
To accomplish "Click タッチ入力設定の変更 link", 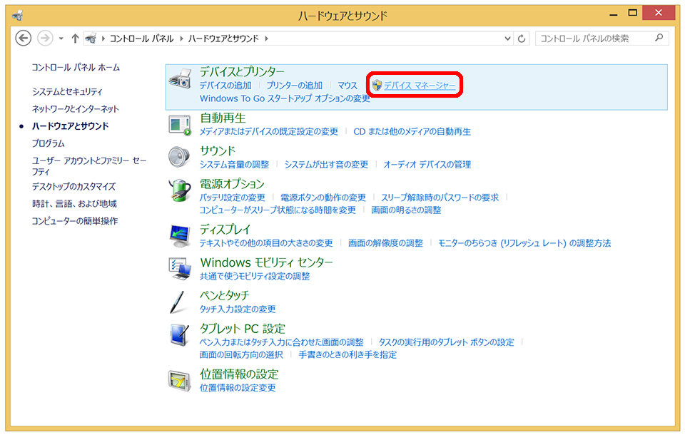I will coord(238,309).
